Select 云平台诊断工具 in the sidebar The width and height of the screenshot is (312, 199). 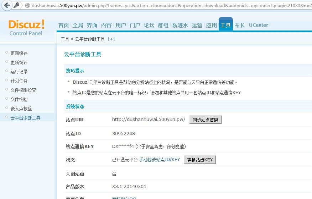coord(25,118)
